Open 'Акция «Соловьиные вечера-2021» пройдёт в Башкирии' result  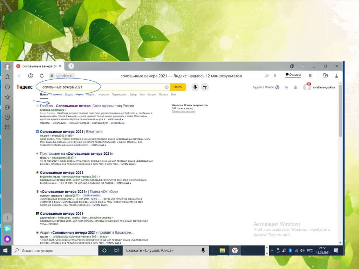tap(87, 233)
